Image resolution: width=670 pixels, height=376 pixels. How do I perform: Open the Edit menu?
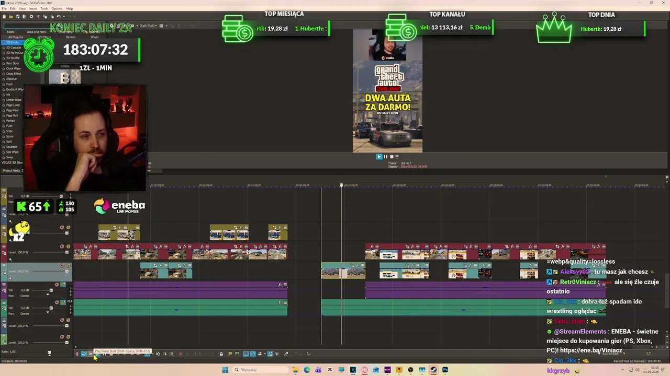[x=13, y=8]
